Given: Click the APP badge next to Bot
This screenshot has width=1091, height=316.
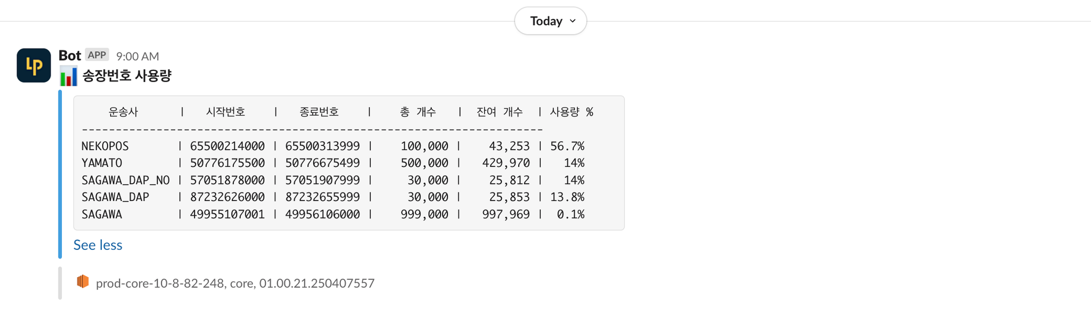Looking at the screenshot, I should point(97,55).
